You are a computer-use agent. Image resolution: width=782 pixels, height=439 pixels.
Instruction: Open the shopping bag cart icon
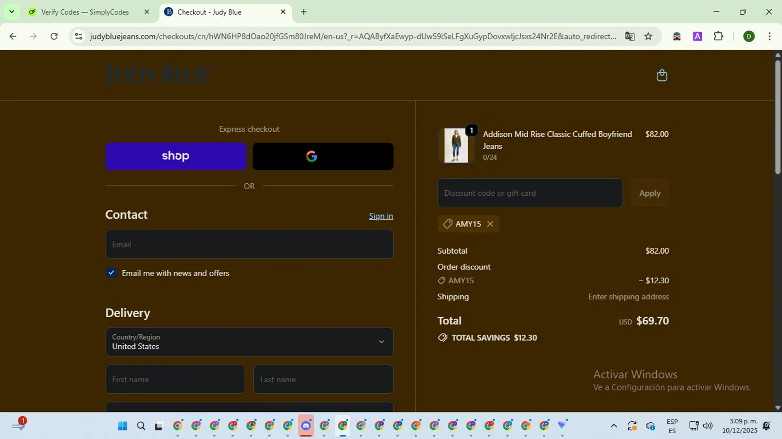[662, 76]
